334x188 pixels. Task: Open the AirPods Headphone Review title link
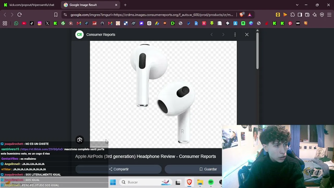146,156
